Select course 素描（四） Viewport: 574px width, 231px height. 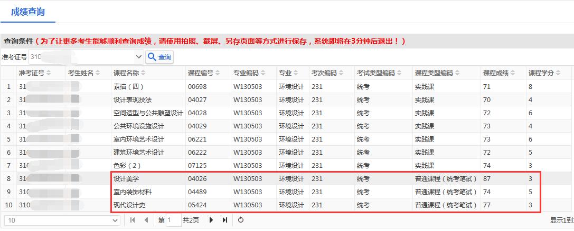click(x=128, y=87)
